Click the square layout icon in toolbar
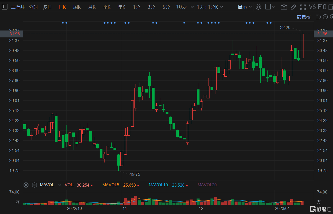This screenshot has height=214, width=333. point(268,7)
